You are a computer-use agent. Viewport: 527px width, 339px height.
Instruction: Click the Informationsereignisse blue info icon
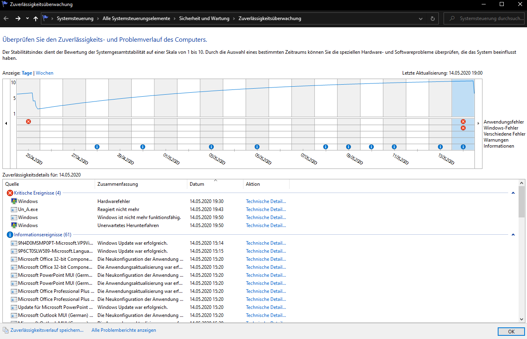point(10,235)
